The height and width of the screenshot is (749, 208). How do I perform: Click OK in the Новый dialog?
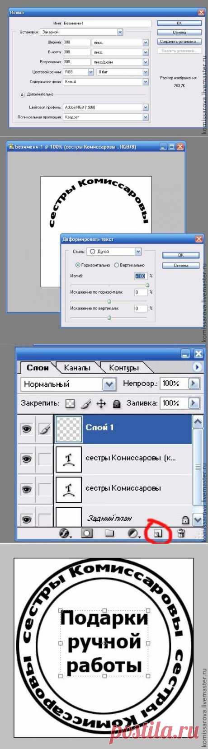tap(179, 23)
